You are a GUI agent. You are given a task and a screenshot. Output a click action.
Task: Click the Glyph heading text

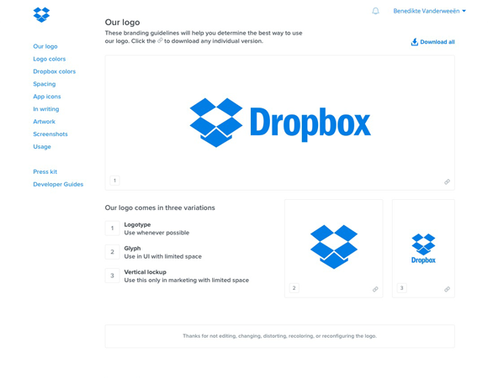click(132, 248)
